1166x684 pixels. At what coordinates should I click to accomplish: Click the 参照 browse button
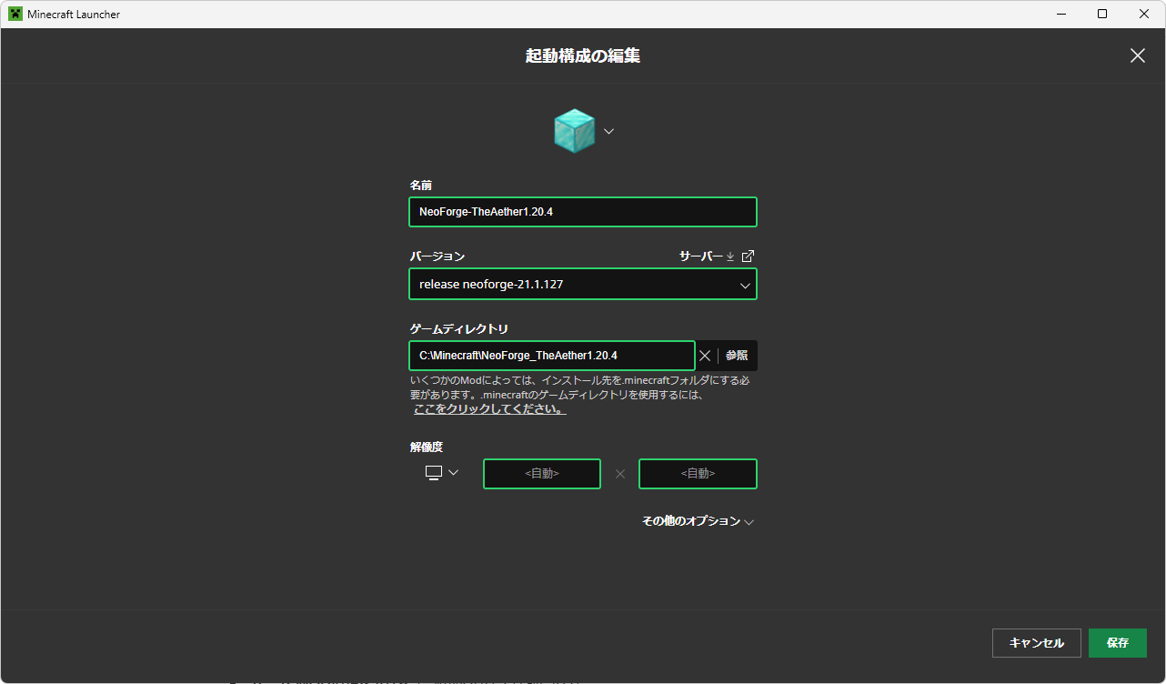click(737, 356)
